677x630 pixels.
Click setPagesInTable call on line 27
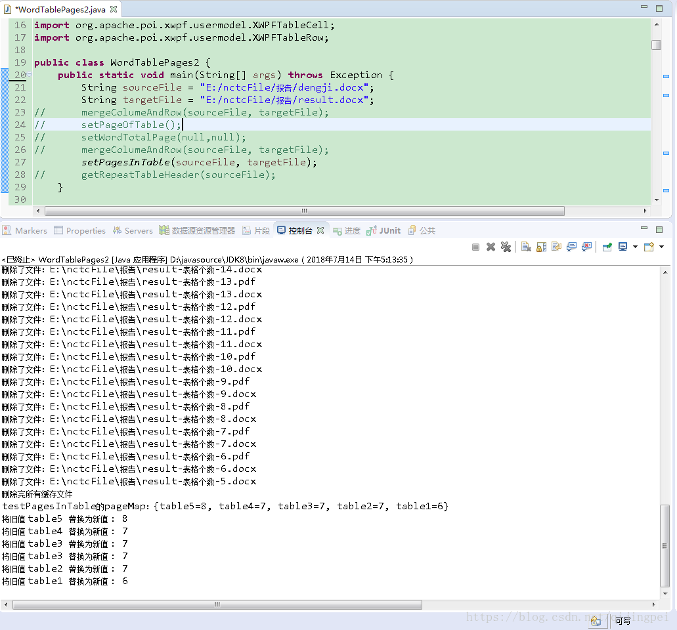point(199,162)
